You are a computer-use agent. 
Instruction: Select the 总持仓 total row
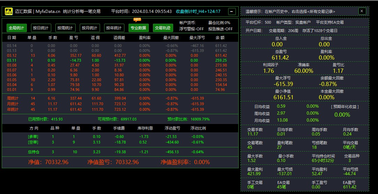click(120, 152)
